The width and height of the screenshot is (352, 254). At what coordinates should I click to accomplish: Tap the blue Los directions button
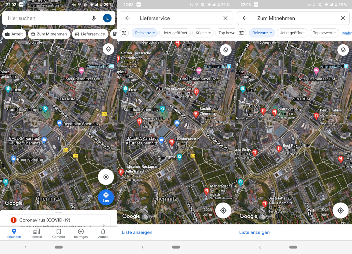tap(106, 197)
